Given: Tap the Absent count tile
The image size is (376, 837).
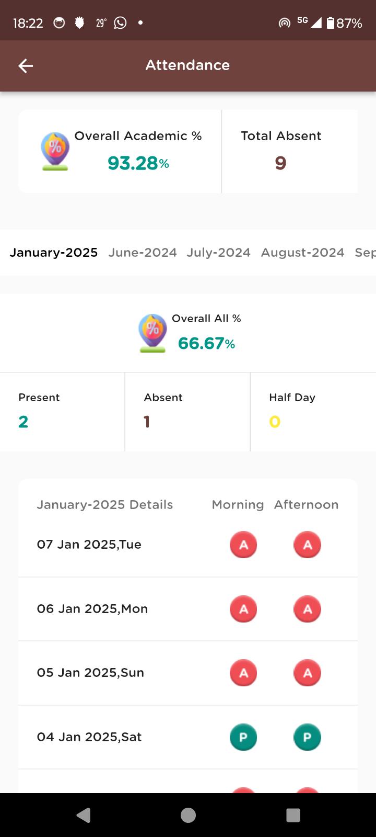Looking at the screenshot, I should 187,412.
